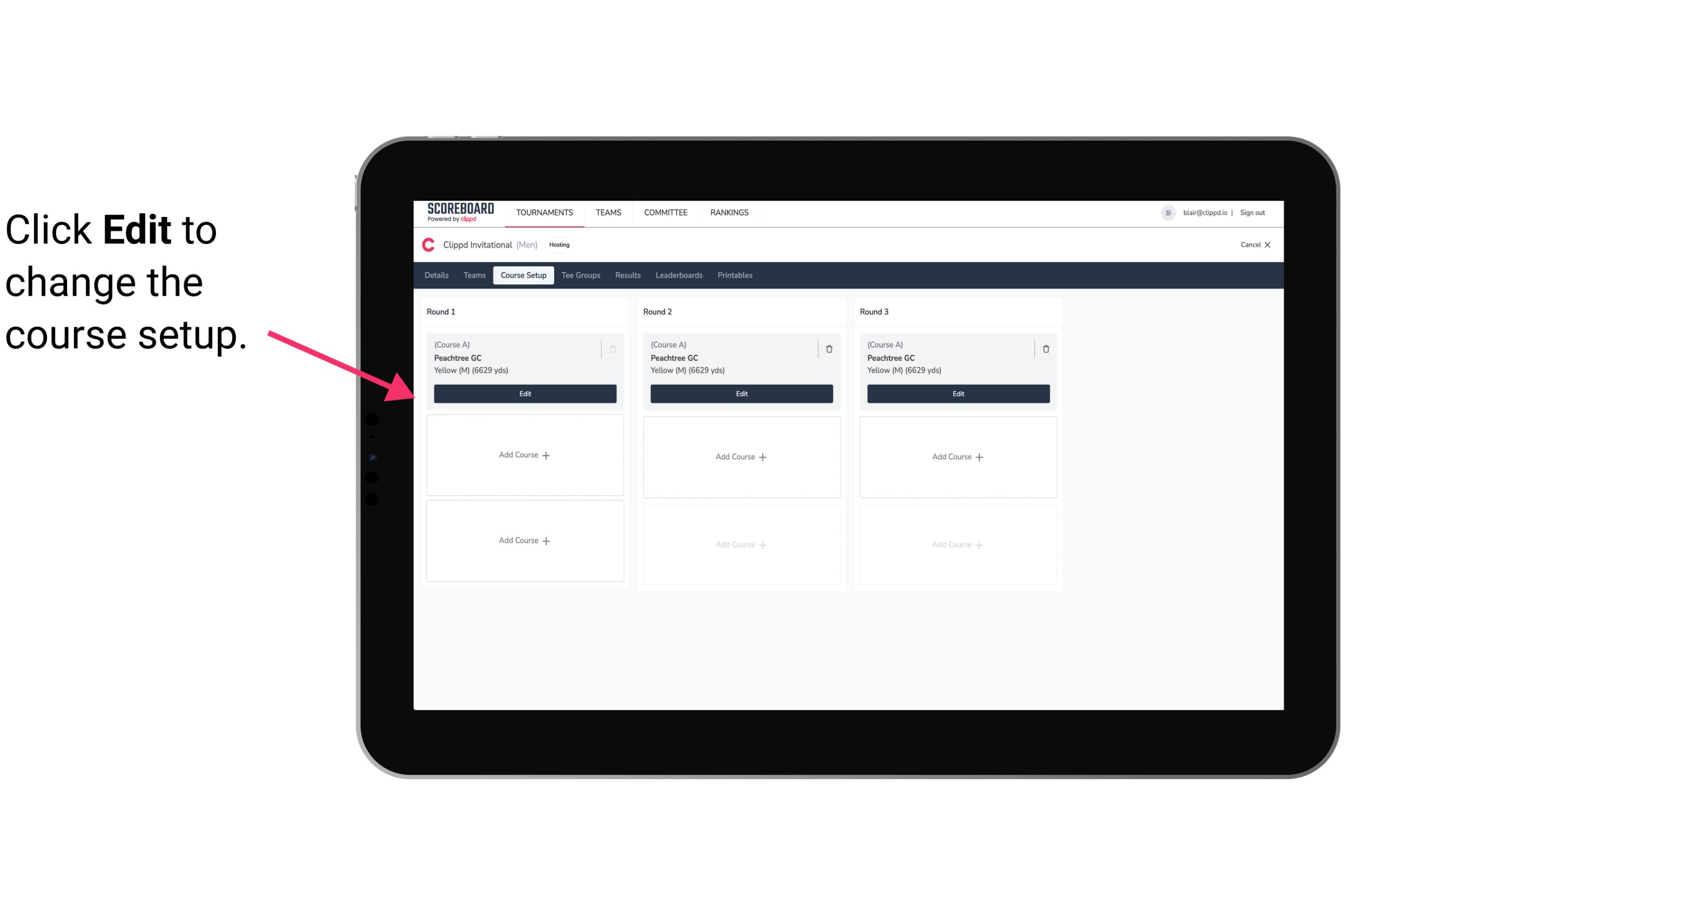The height and width of the screenshot is (910, 1691).
Task: Click the Course Setup tab
Action: point(523,274)
